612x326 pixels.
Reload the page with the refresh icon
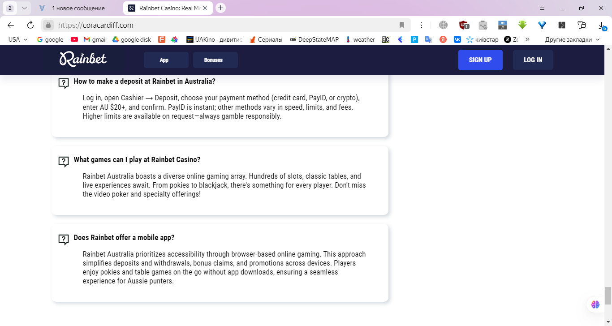coord(30,25)
